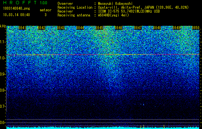Click the 1.0 kHz axis label

click(x=2, y=58)
